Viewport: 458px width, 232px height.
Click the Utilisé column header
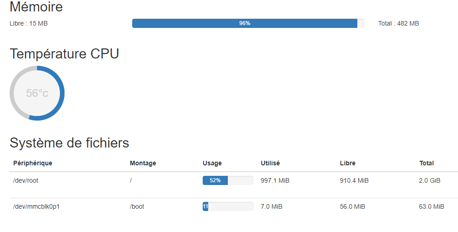(270, 163)
